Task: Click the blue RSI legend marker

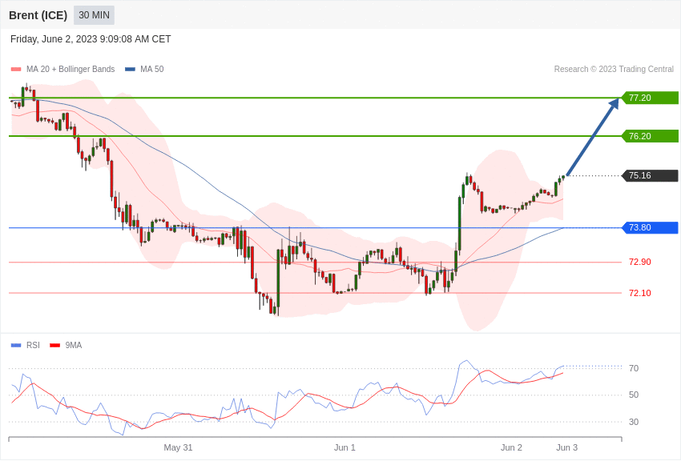Action: [x=16, y=346]
